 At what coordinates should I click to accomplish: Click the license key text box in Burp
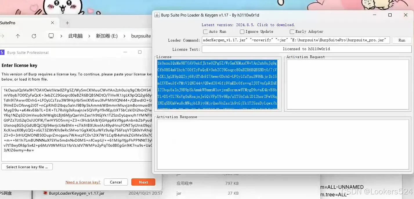click(x=77, y=124)
